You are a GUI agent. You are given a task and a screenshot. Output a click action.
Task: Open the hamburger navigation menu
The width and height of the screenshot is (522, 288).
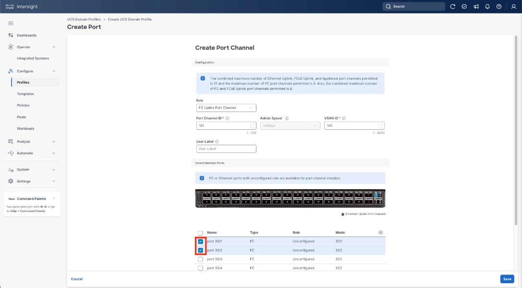(x=11, y=23)
